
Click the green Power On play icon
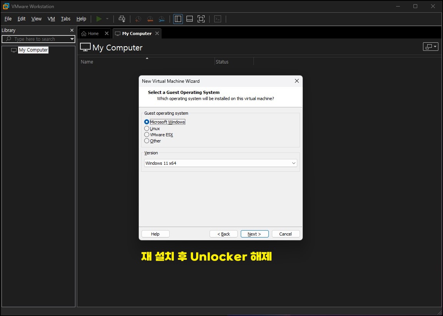point(99,19)
